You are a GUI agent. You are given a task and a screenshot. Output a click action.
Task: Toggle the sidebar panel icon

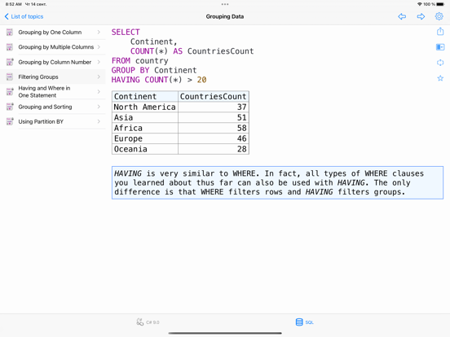[x=440, y=47]
